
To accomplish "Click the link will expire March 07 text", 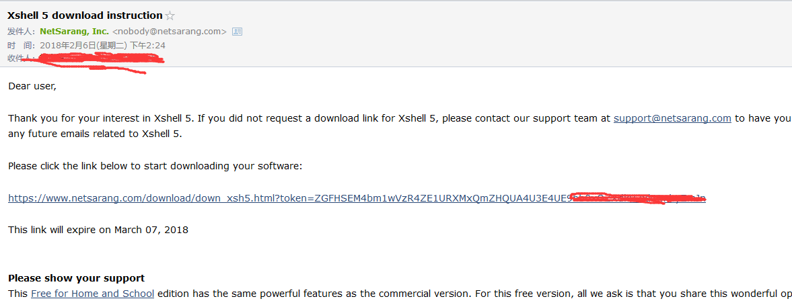I will click(98, 230).
